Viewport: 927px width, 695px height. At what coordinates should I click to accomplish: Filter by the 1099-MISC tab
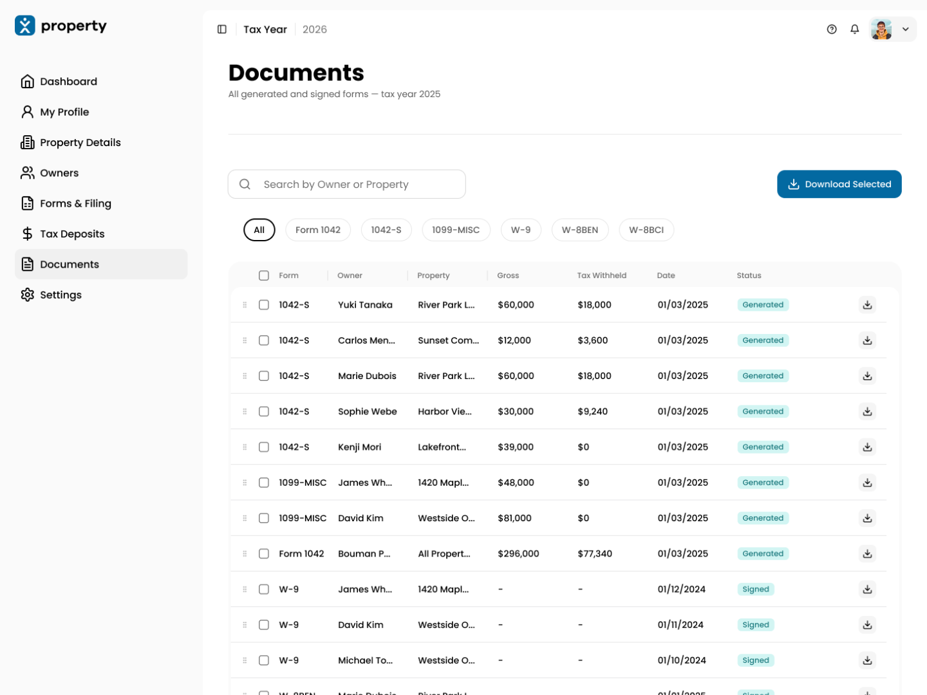coord(456,230)
